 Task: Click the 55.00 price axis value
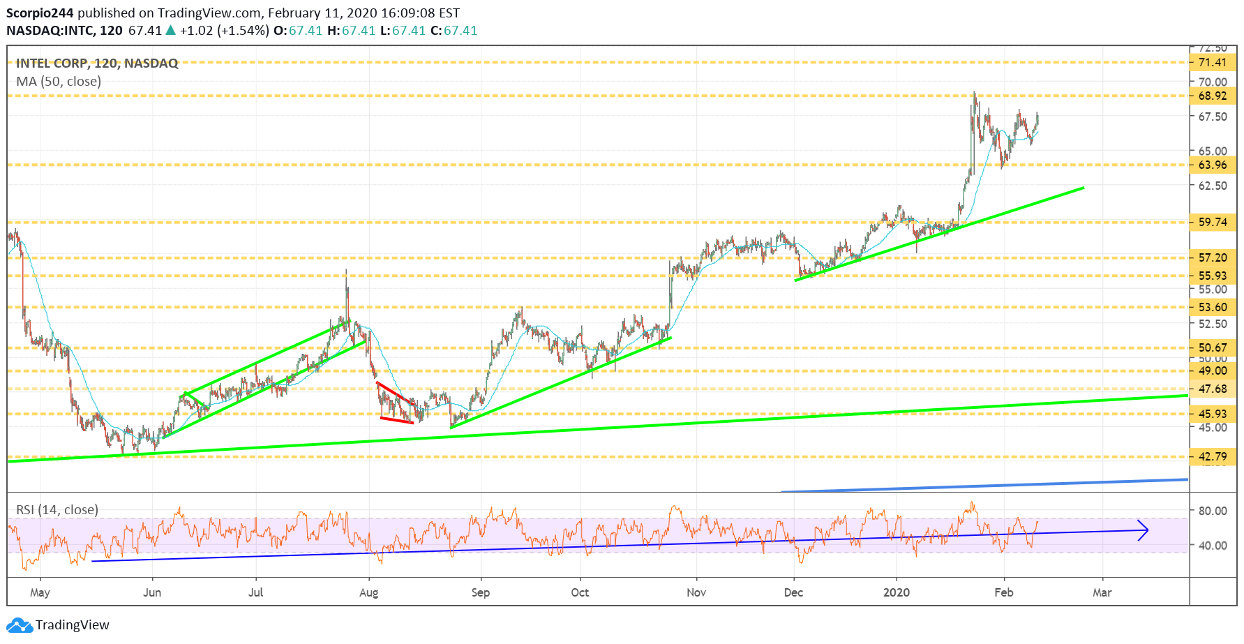(1213, 290)
